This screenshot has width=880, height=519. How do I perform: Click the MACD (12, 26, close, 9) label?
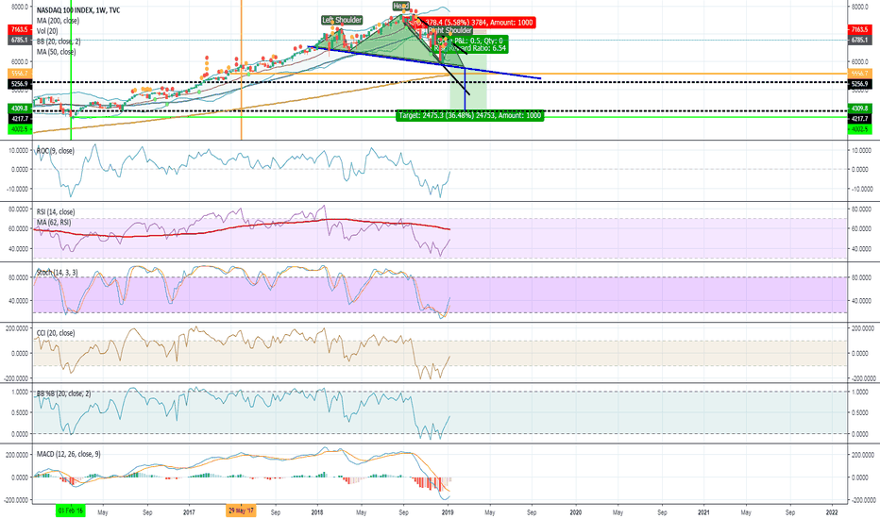coord(69,454)
